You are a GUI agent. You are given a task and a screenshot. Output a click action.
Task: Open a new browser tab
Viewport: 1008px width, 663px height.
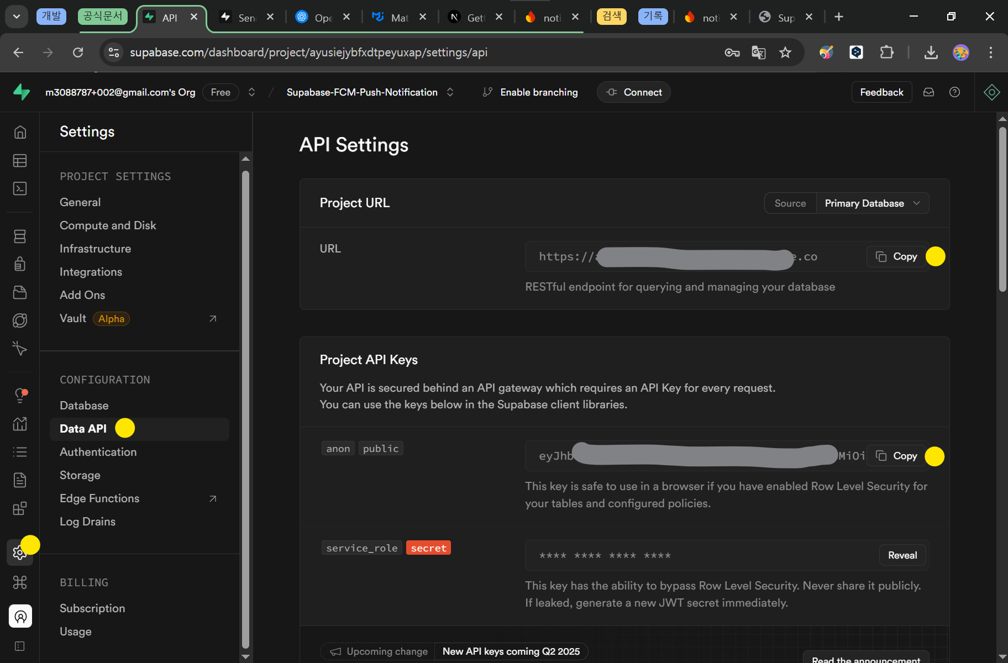click(x=839, y=17)
